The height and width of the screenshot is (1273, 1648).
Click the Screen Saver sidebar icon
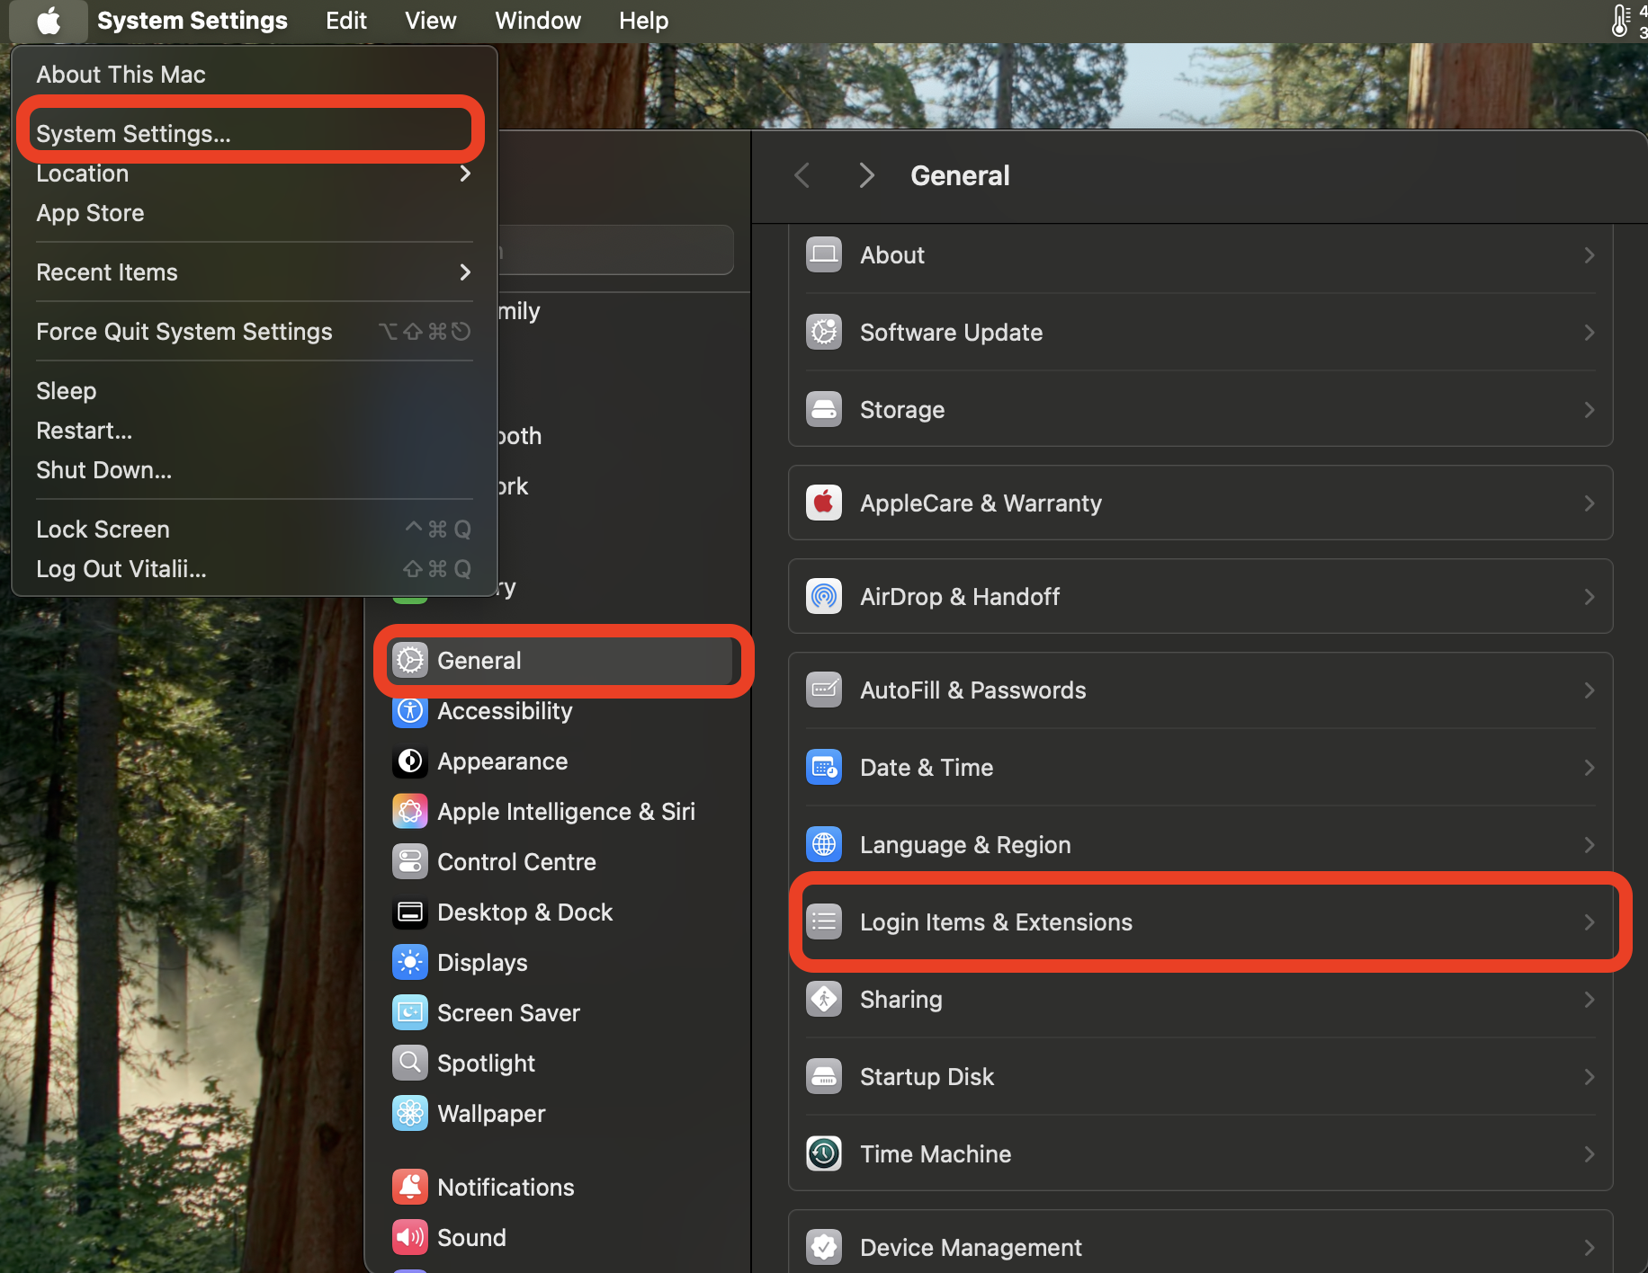point(410,1012)
